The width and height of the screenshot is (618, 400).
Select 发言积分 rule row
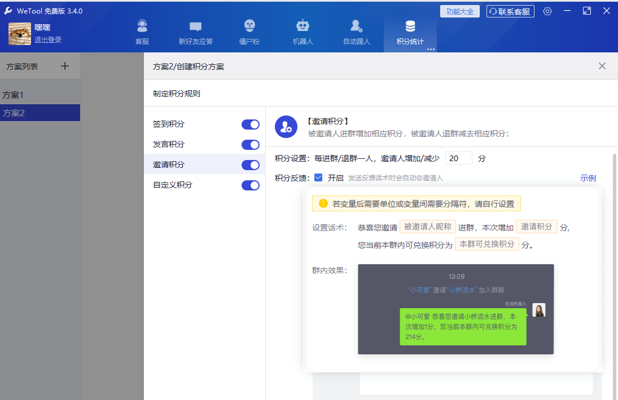coord(204,144)
